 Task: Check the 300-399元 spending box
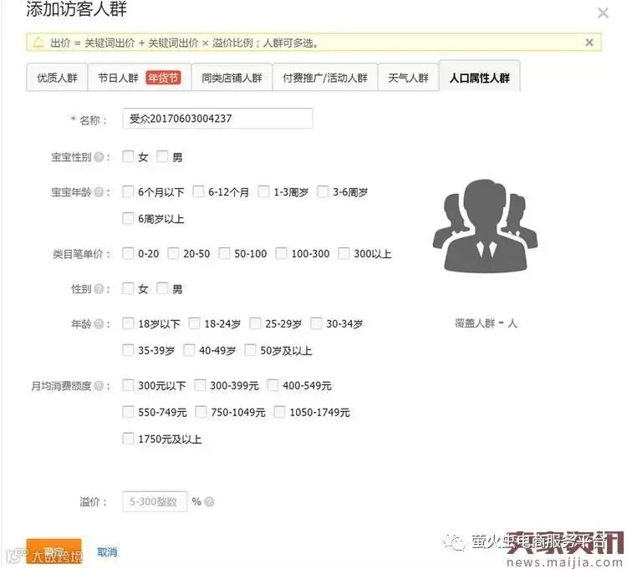(200, 385)
